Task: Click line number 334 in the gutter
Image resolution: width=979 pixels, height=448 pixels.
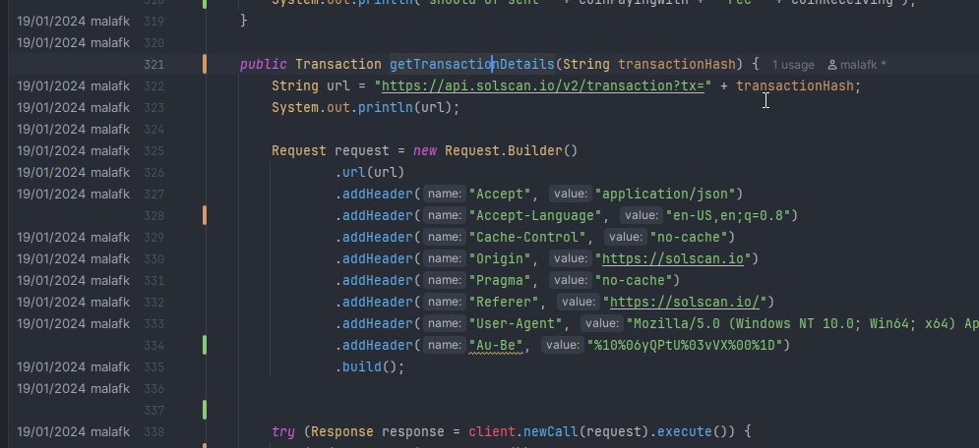Action: (153, 346)
